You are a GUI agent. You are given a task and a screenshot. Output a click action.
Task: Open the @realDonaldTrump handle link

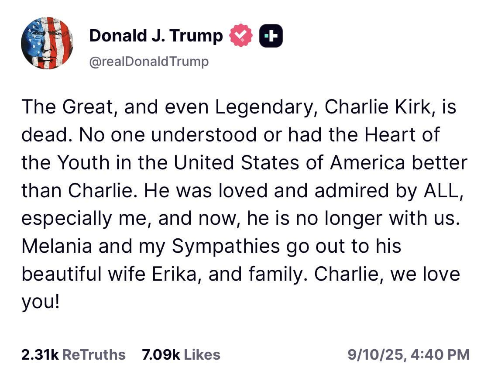[149, 62]
